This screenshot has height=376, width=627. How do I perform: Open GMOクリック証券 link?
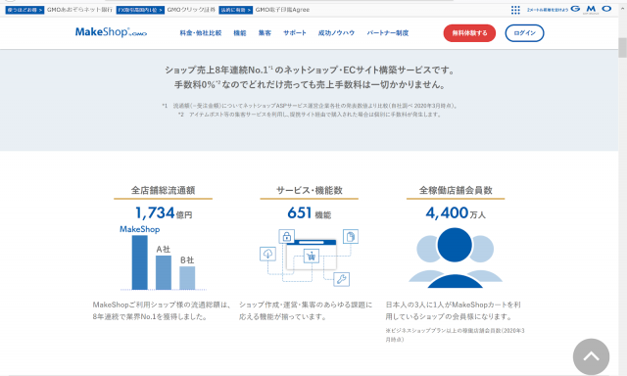[191, 10]
